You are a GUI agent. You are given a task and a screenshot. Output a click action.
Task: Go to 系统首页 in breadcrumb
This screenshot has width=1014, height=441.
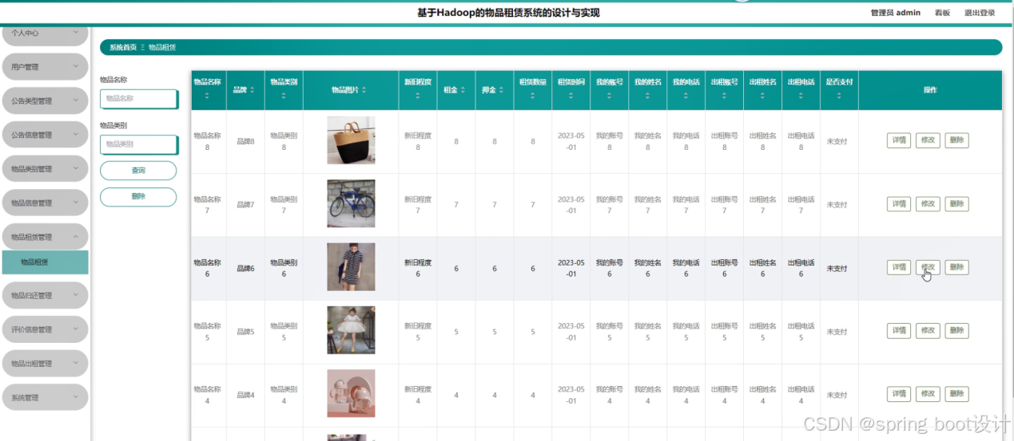pyautogui.click(x=123, y=48)
